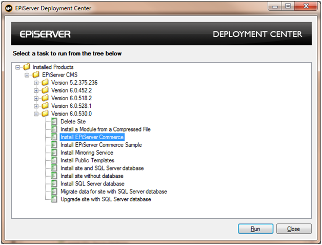This screenshot has height=245, width=322.
Task: Click the icon beside Install site without database
Action: 55,176
